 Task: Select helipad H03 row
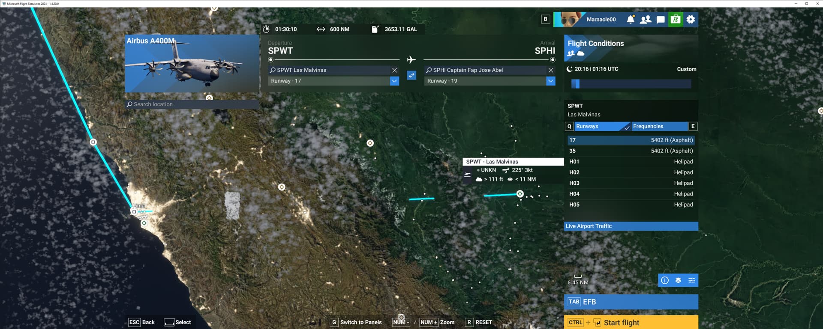[631, 183]
